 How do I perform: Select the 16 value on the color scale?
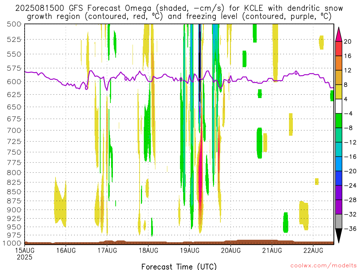348,56
